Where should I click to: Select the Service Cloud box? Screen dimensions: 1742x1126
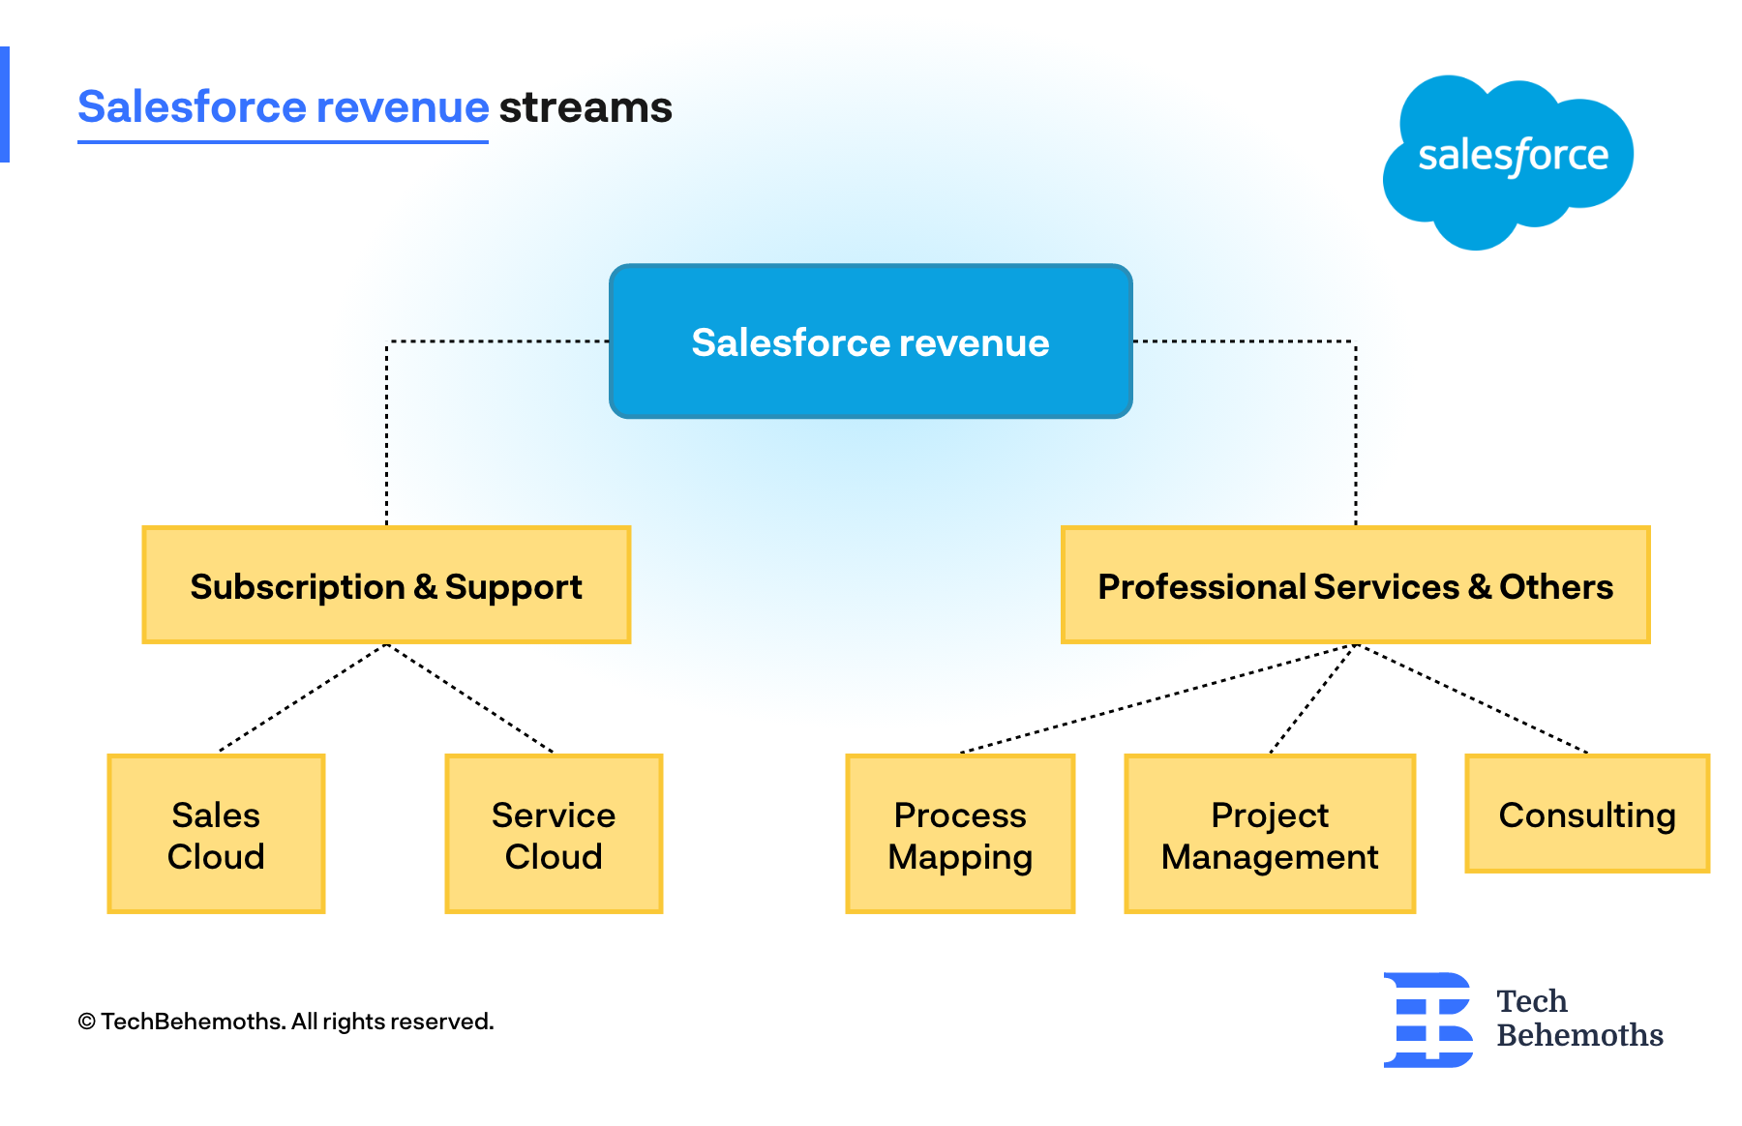click(554, 834)
